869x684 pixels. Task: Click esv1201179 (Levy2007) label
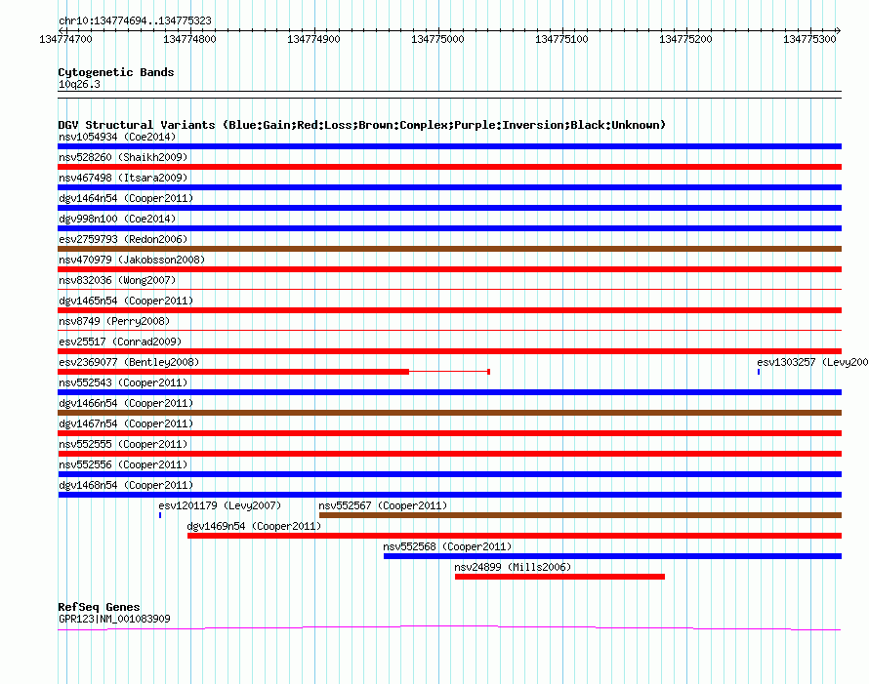click(220, 505)
